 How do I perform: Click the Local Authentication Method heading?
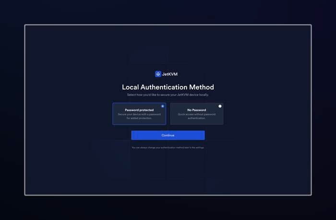pyautogui.click(x=168, y=87)
